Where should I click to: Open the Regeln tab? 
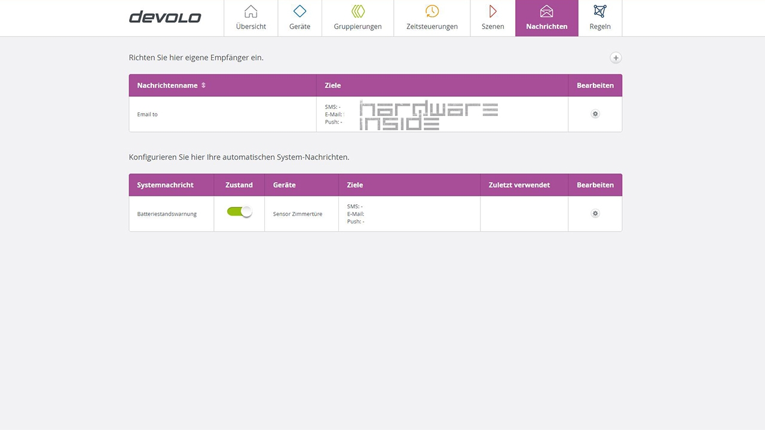(x=600, y=18)
